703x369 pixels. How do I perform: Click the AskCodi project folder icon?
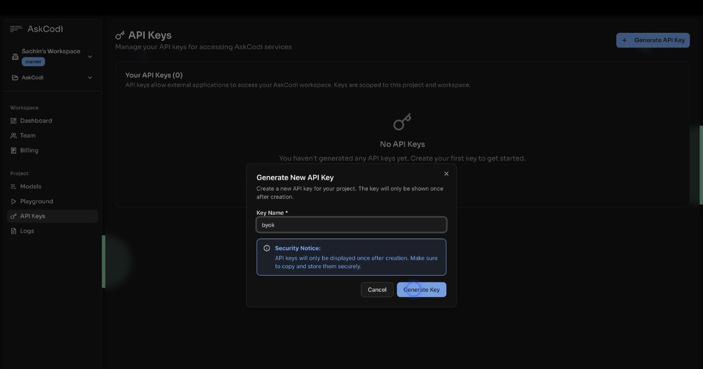(x=15, y=77)
